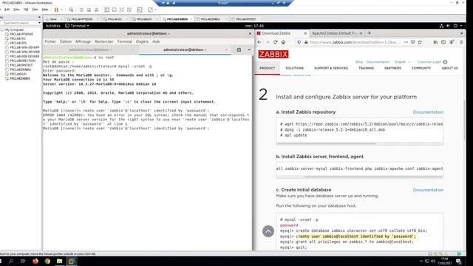Open the dropdown arrow next to VMware pause button
The height and width of the screenshot is (266, 473).
(61, 10)
